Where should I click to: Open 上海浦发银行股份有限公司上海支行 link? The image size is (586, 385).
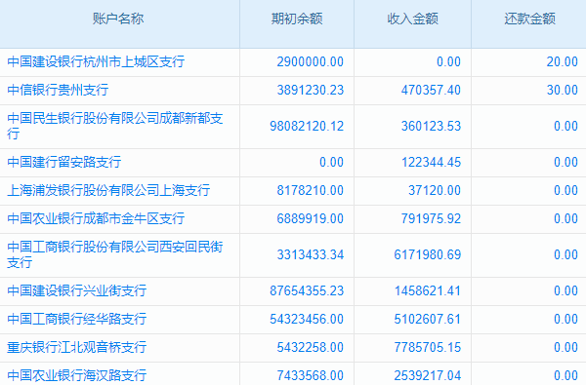pos(108,190)
